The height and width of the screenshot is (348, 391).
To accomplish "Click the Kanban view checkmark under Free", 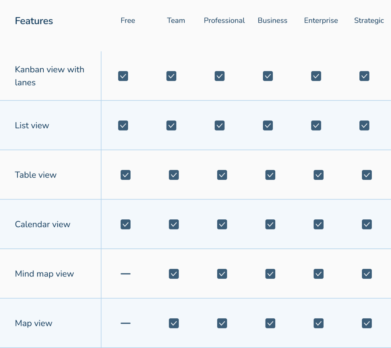I will pyautogui.click(x=123, y=76).
